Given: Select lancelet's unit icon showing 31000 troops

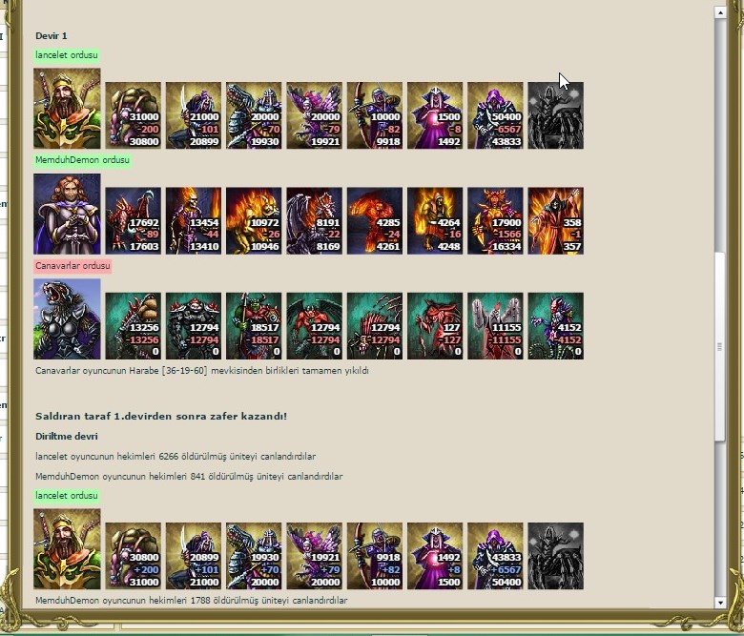Looking at the screenshot, I should point(133,115).
